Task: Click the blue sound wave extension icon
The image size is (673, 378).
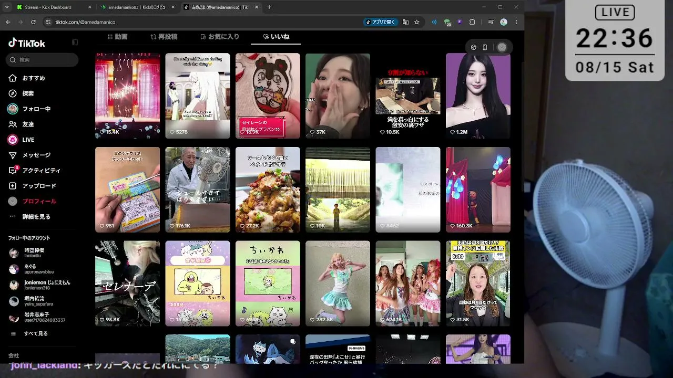Action: [434, 22]
